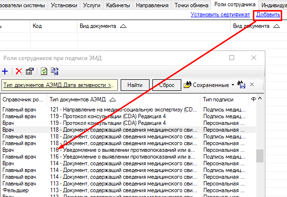
Task: Switch to the Кабинеты tab
Action: (118, 5)
